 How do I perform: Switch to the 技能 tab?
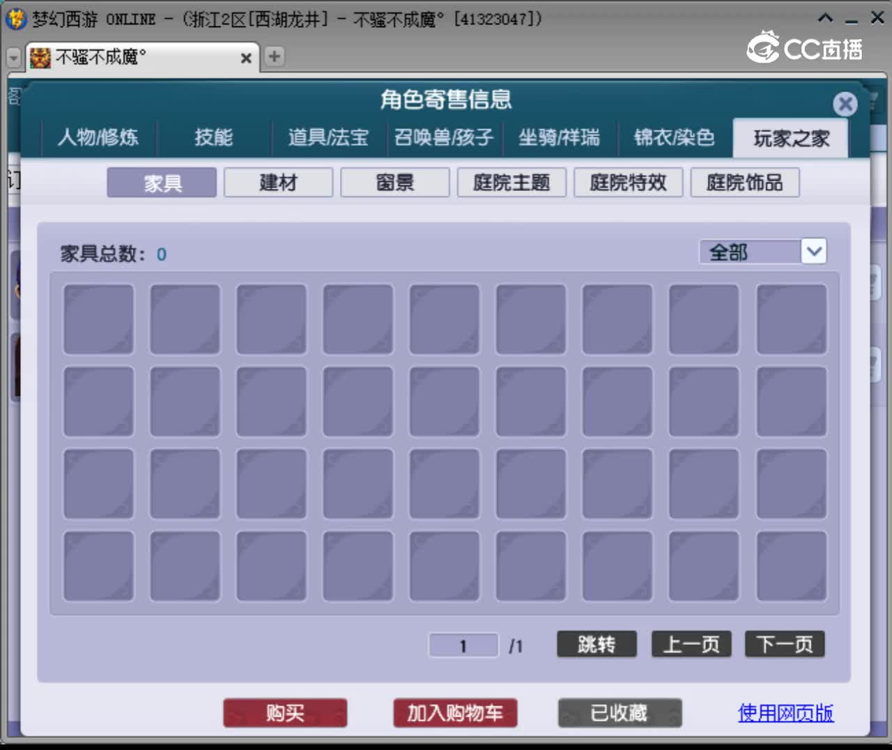(x=213, y=137)
